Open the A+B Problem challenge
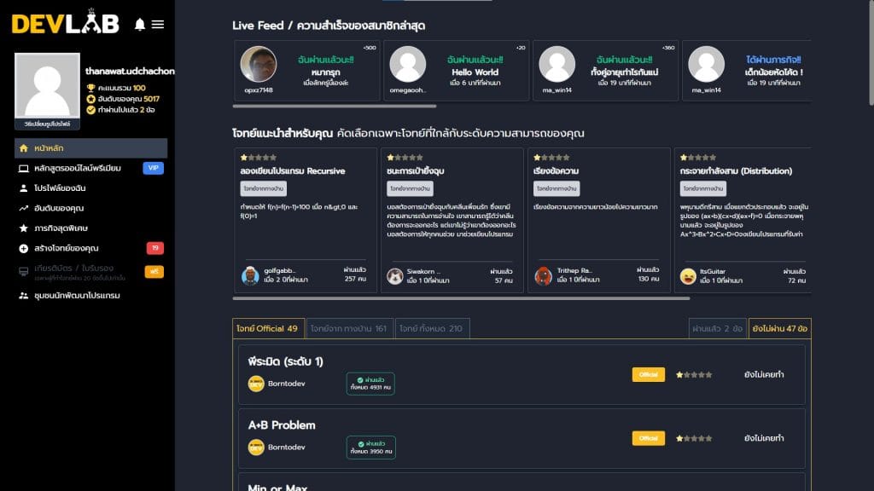Screen dimensions: 874x491 tap(282, 425)
